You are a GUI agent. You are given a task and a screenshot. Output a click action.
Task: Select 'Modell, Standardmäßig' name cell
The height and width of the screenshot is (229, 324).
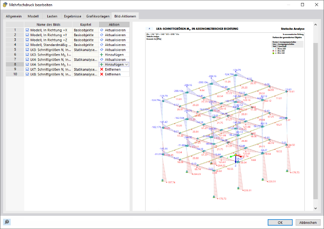pos(49,45)
